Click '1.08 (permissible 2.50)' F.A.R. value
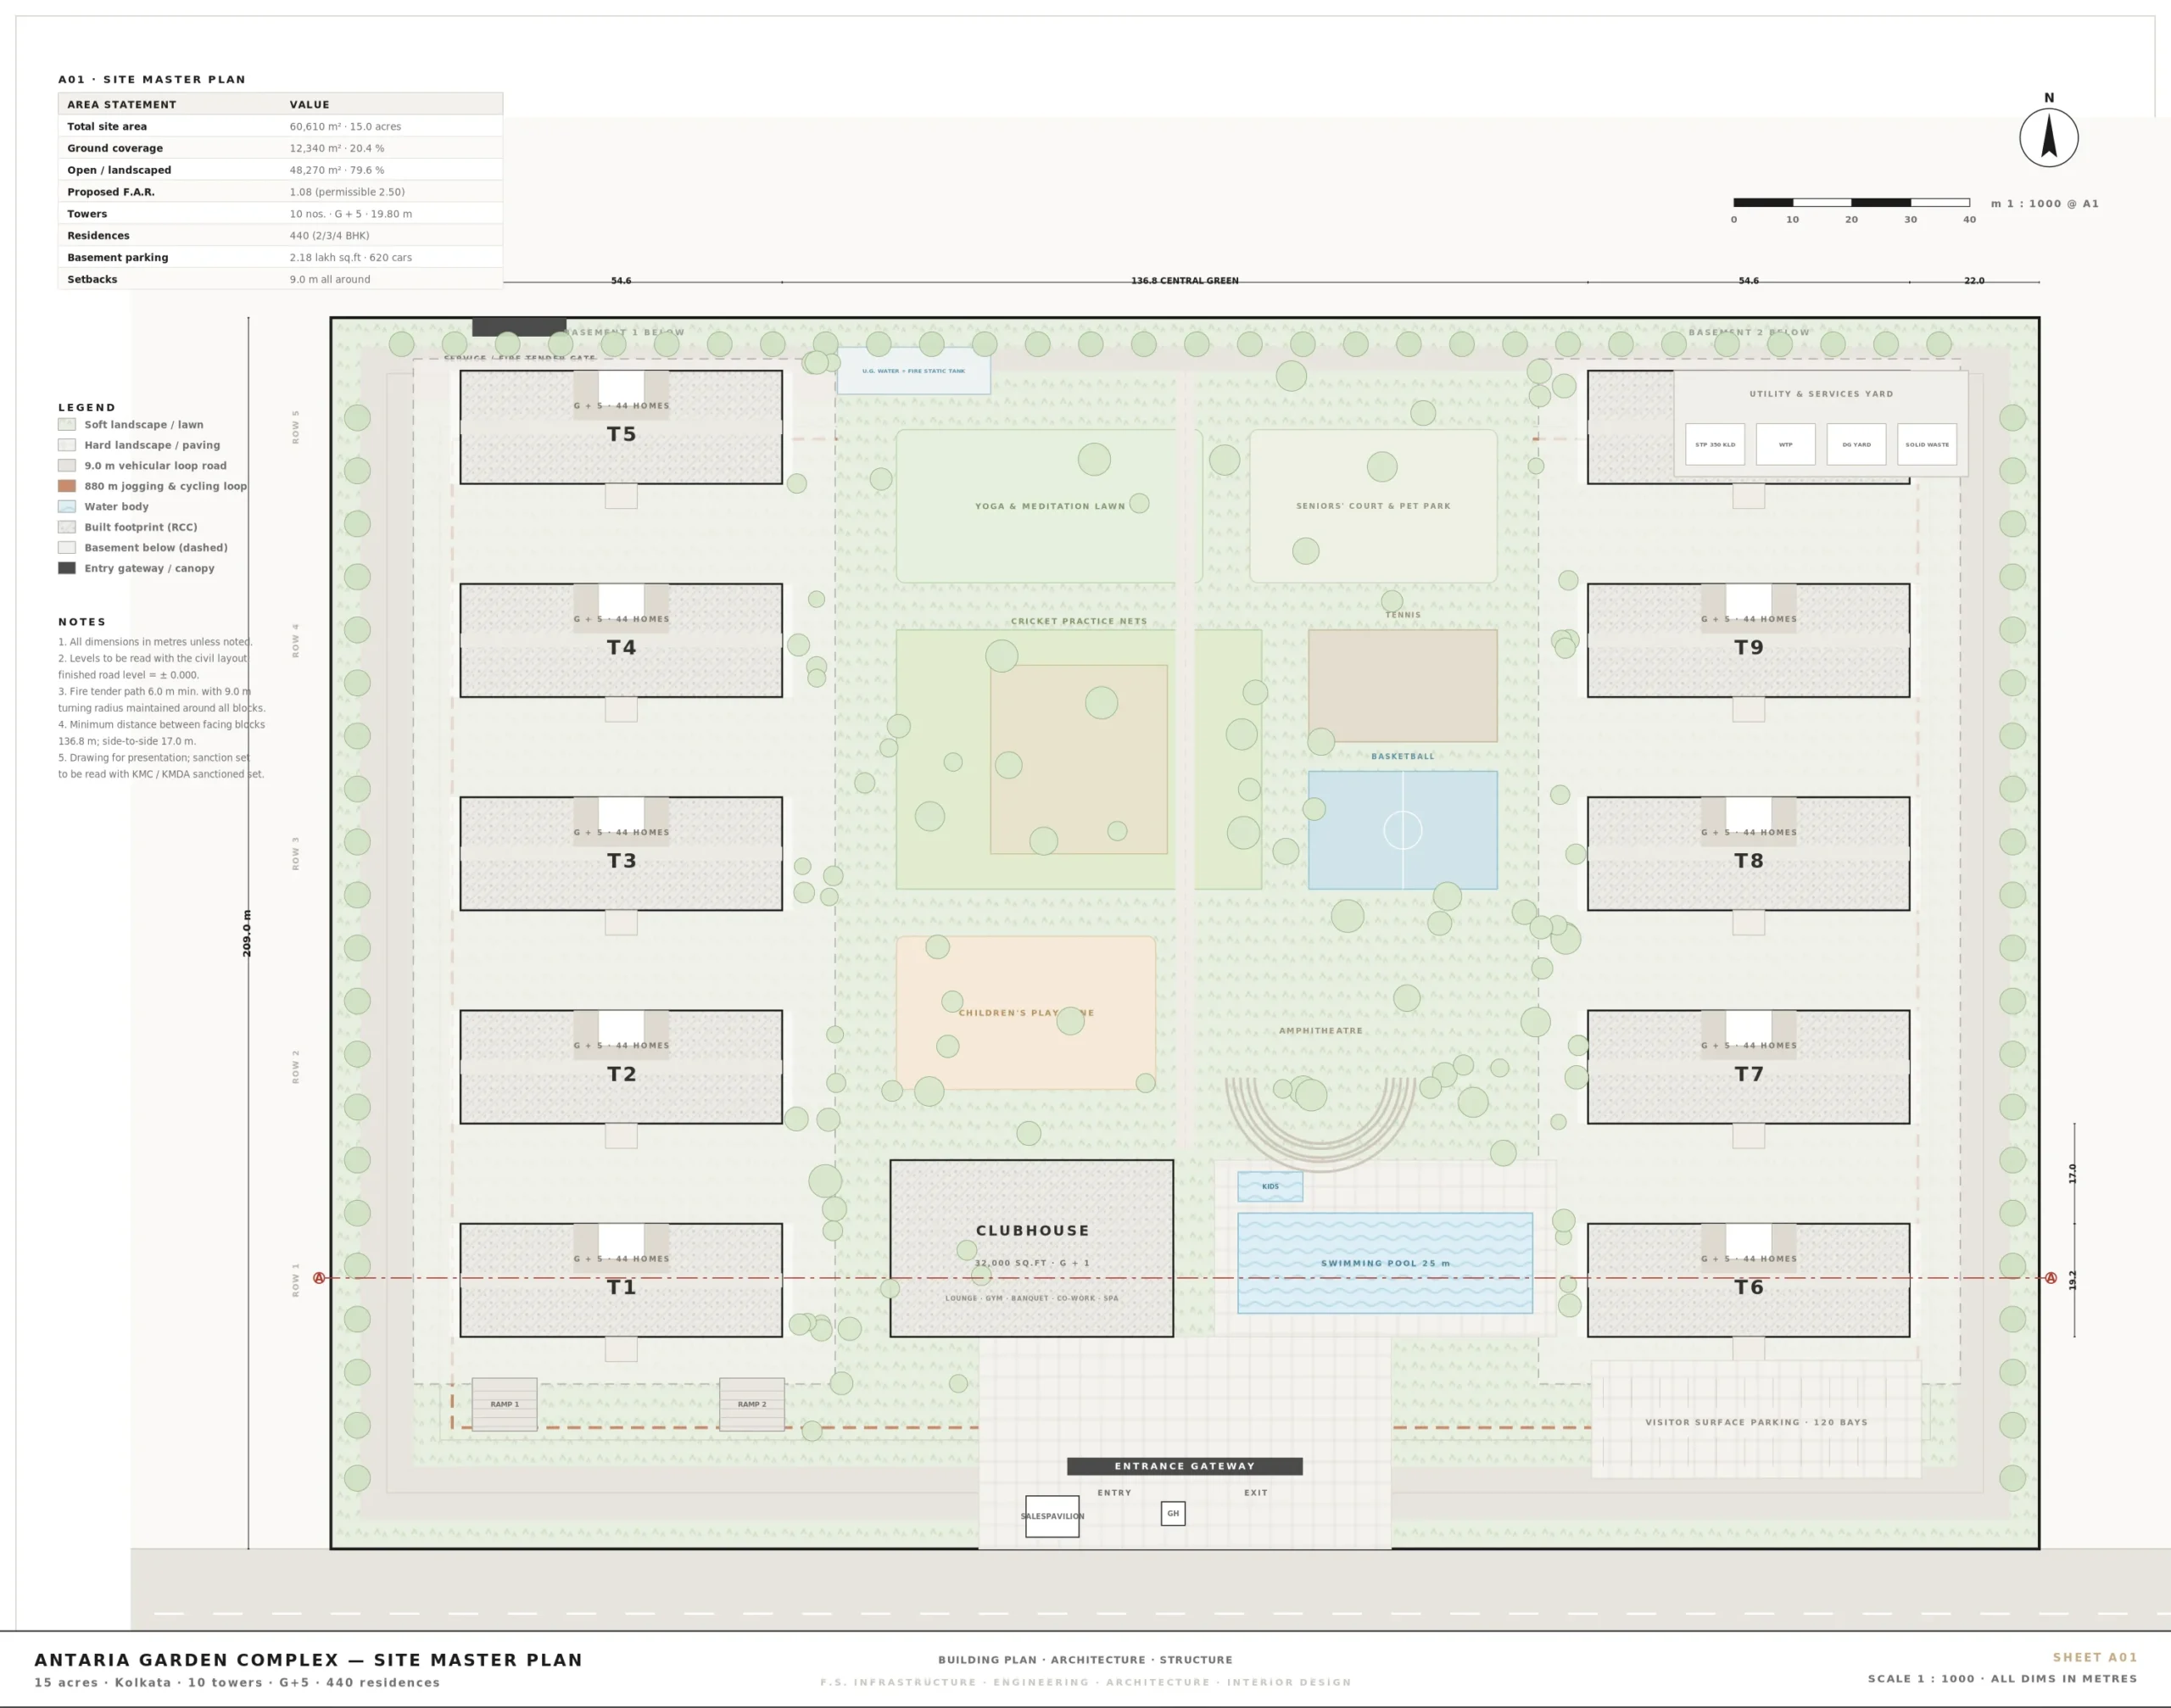2171x1708 pixels. click(x=347, y=192)
